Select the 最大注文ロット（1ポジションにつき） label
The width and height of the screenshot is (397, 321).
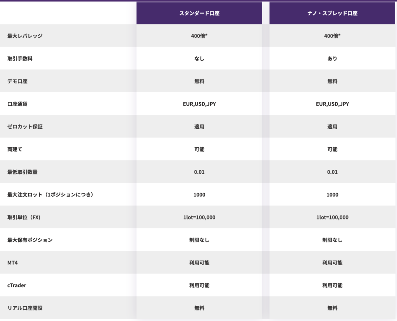pyautogui.click(x=50, y=195)
